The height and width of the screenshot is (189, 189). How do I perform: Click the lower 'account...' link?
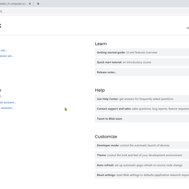[7, 108]
